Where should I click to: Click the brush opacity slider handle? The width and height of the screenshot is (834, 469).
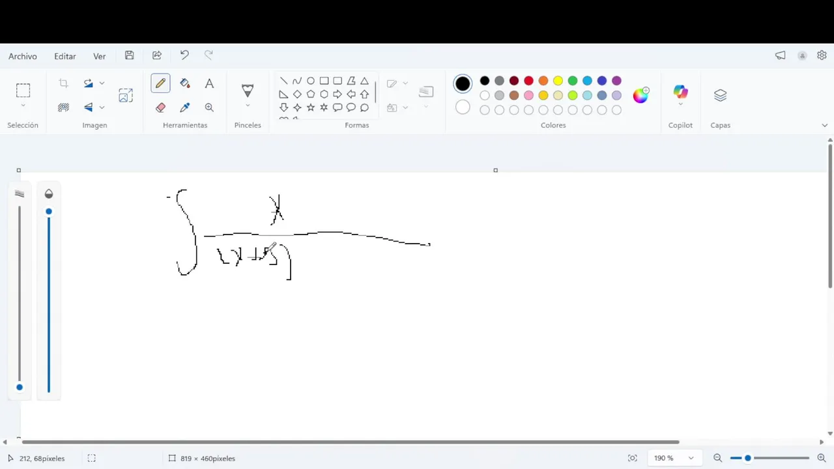48,212
